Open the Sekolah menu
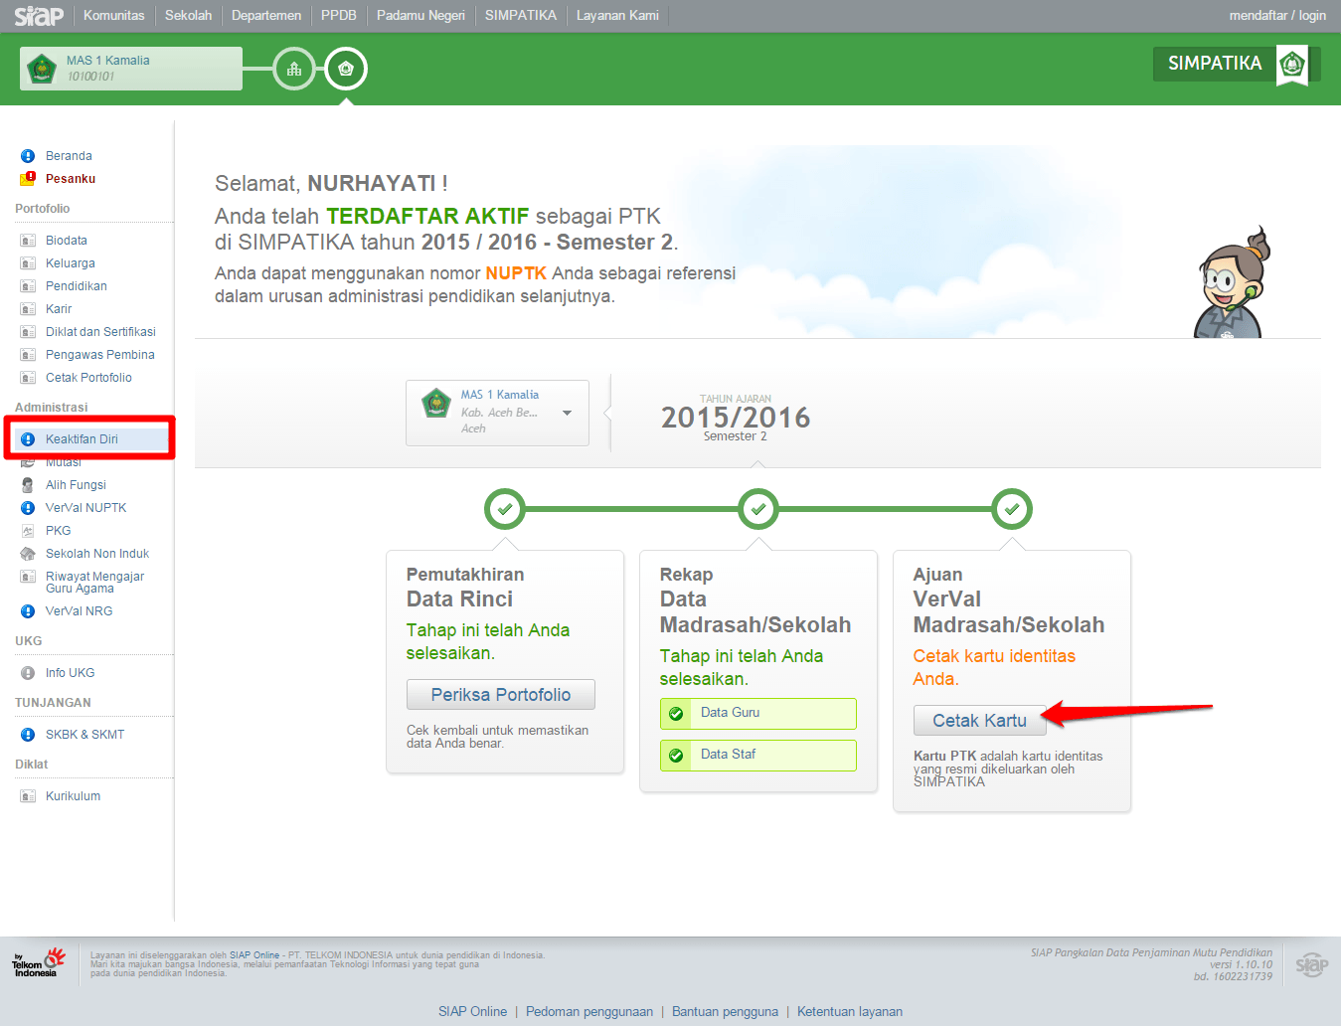Image resolution: width=1341 pixels, height=1026 pixels. (189, 15)
